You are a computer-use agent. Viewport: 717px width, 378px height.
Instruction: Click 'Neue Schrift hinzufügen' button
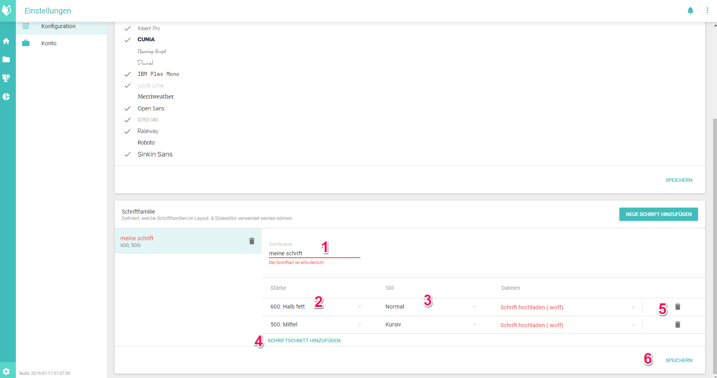click(658, 214)
